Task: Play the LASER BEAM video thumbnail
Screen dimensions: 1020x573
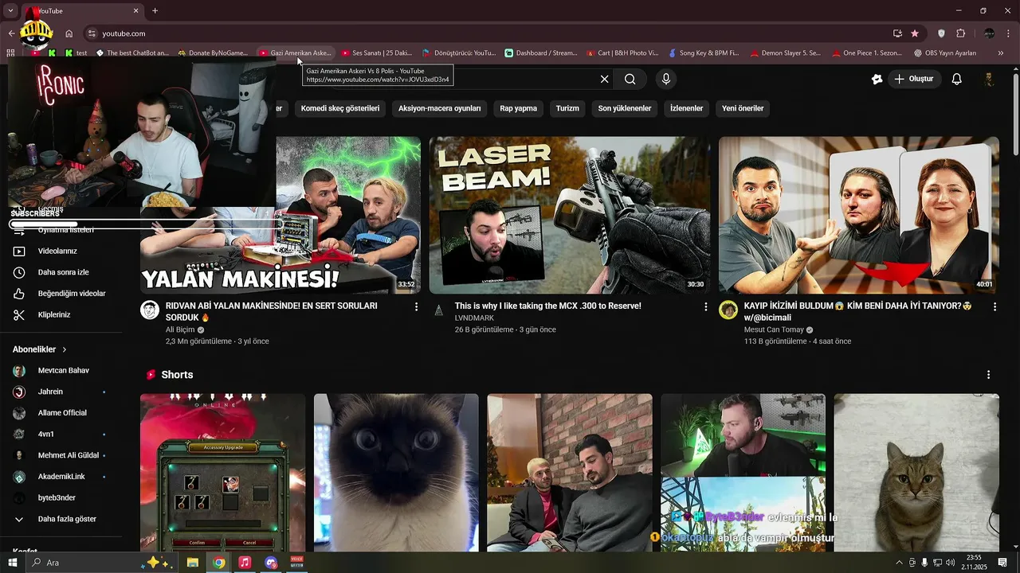Action: pyautogui.click(x=570, y=216)
